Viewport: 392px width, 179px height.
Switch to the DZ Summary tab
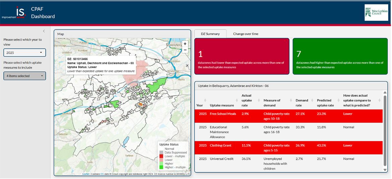click(x=210, y=34)
